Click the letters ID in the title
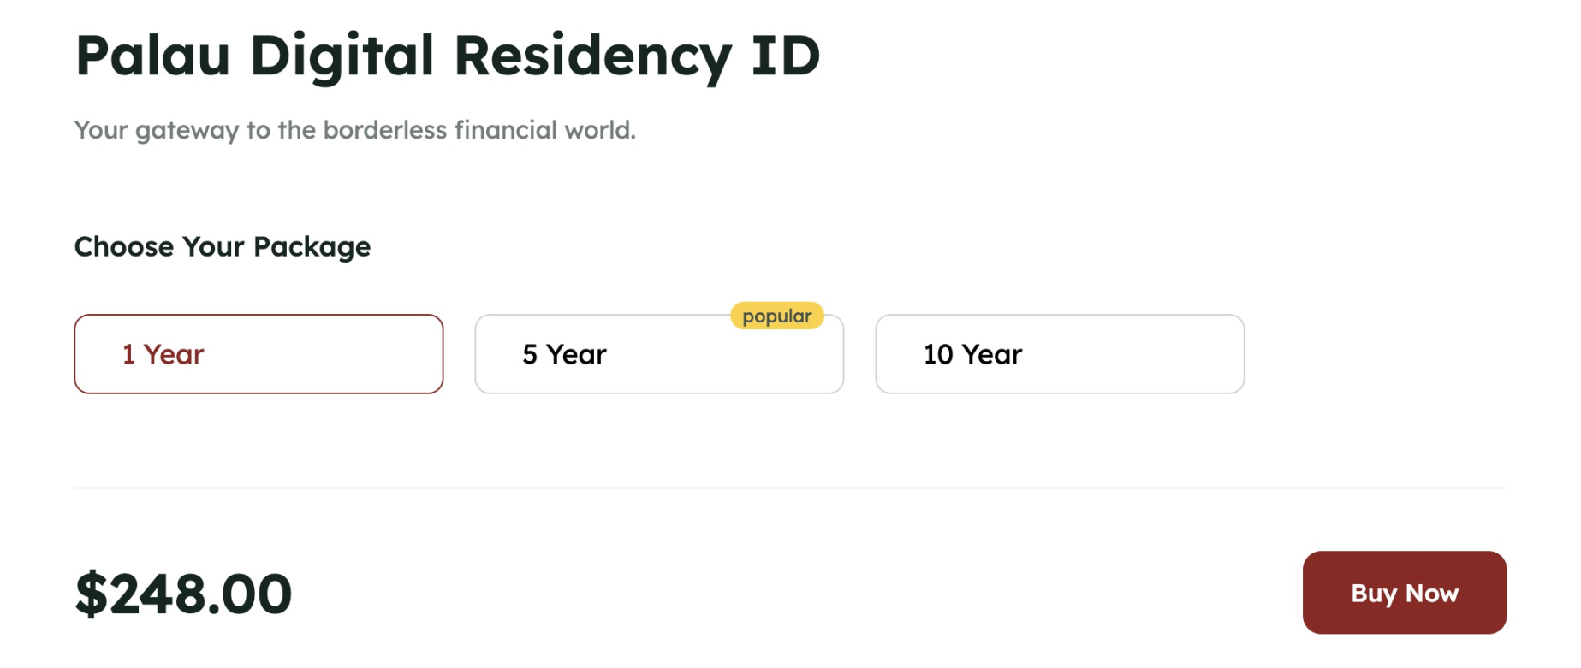 point(786,56)
